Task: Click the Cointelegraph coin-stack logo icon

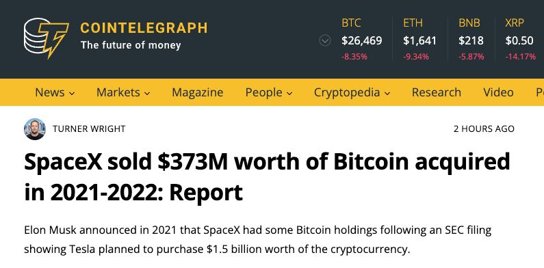Action: point(46,38)
